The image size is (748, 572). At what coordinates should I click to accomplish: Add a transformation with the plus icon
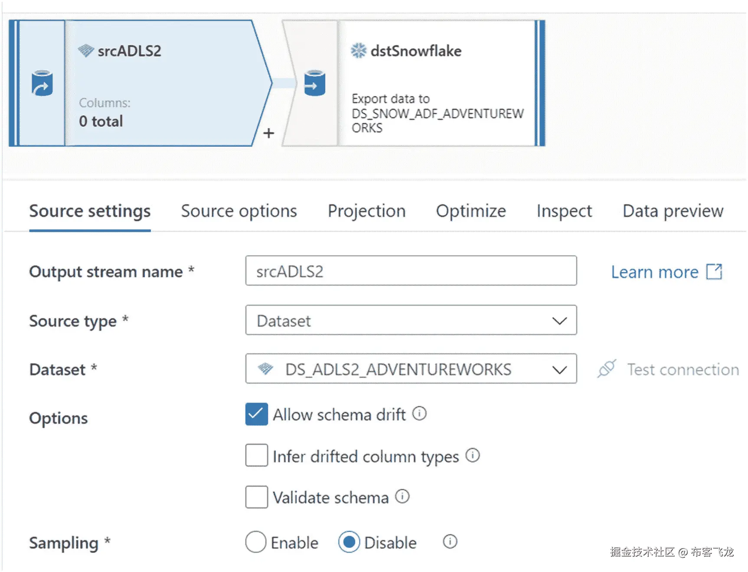pos(269,133)
